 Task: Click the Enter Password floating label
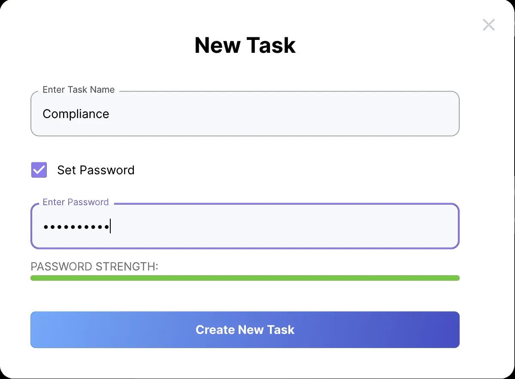[76, 202]
